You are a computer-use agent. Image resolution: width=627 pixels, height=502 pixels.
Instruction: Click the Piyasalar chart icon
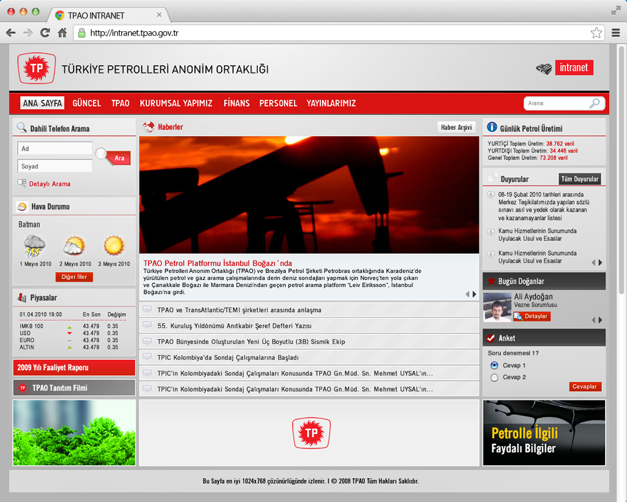[x=21, y=297]
